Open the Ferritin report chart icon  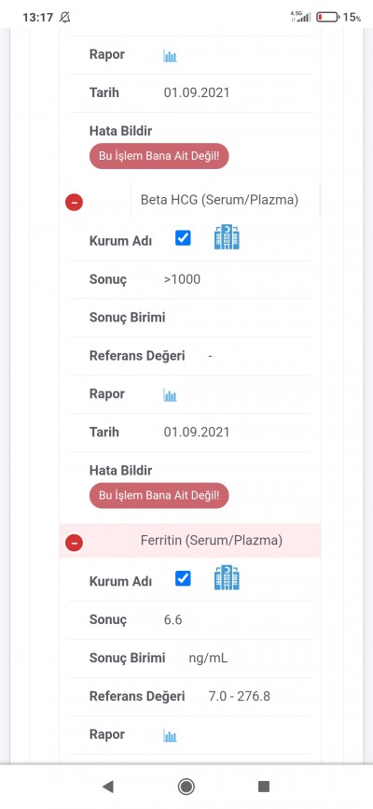170,736
